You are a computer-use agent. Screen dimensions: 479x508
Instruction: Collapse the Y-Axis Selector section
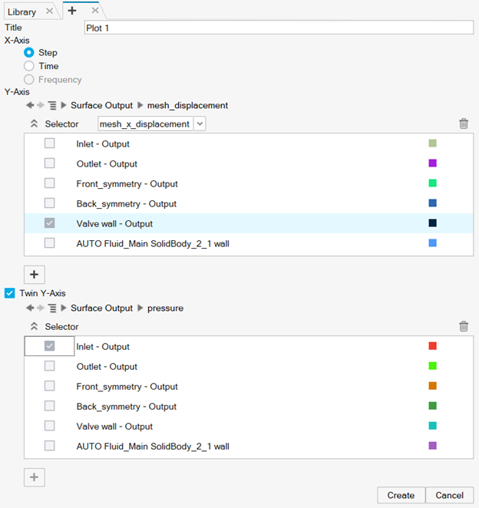click(x=34, y=124)
